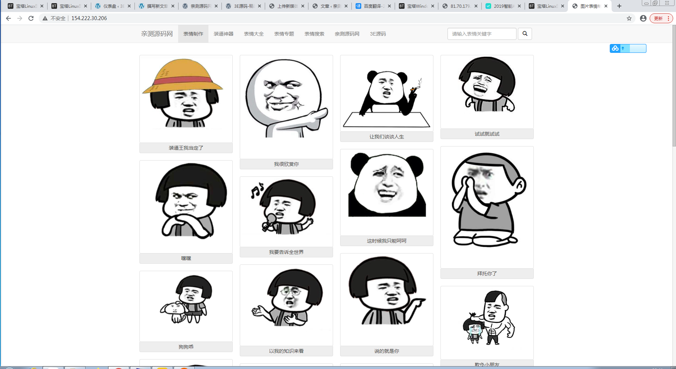Open the 表情制作 nav item

193,34
